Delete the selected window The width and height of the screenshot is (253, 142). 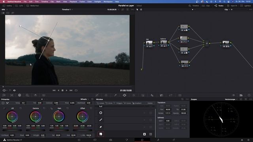[150, 103]
